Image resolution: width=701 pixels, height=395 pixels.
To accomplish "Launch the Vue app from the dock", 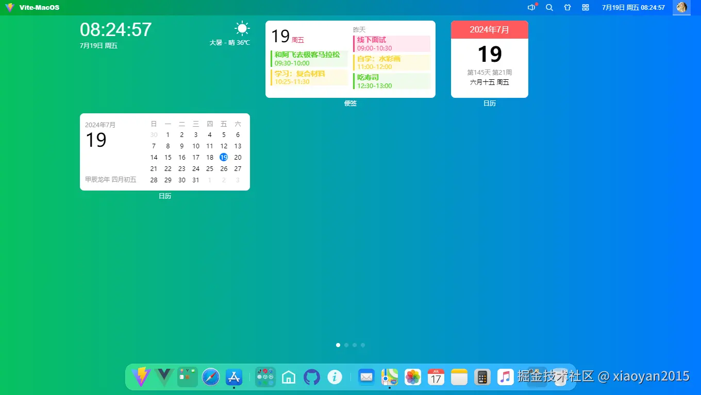I will [x=164, y=377].
